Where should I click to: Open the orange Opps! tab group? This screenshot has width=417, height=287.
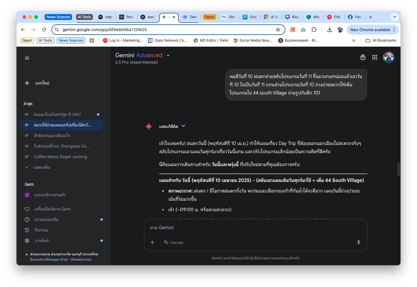click(x=210, y=17)
